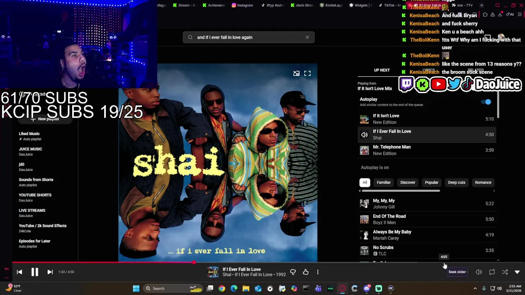Select the All filter chip
Viewport: 525px width, 295px height.
365,182
